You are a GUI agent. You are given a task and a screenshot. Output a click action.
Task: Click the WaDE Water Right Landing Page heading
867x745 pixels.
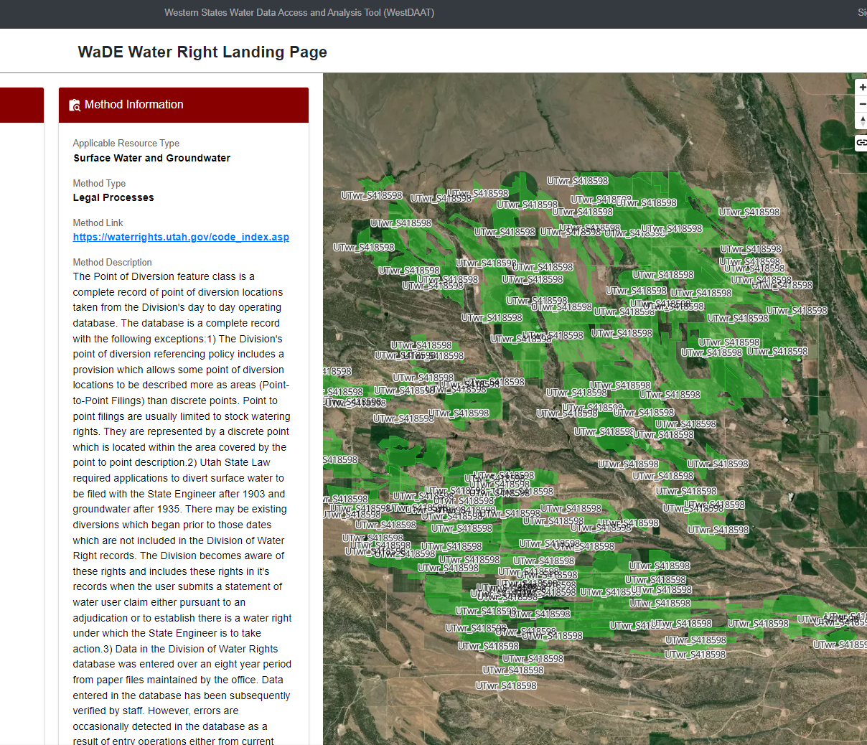coord(202,52)
